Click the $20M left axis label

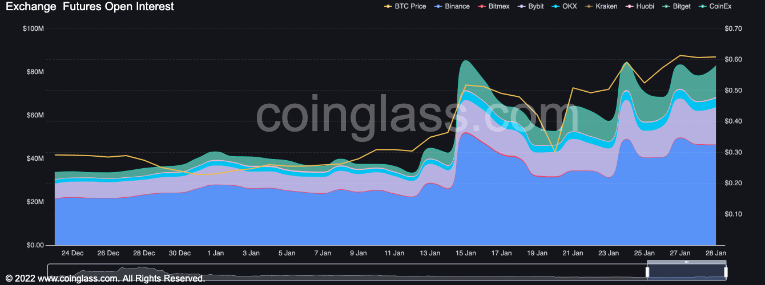tap(35, 202)
